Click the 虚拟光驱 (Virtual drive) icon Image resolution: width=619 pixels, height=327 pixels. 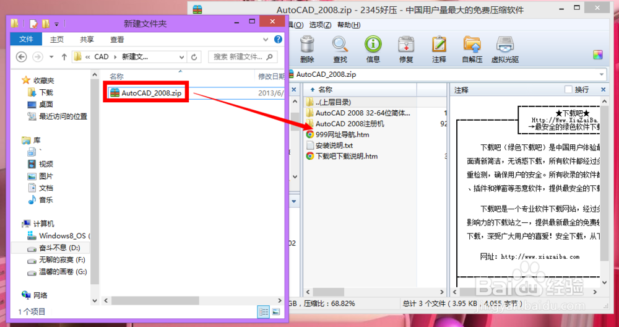tap(505, 49)
